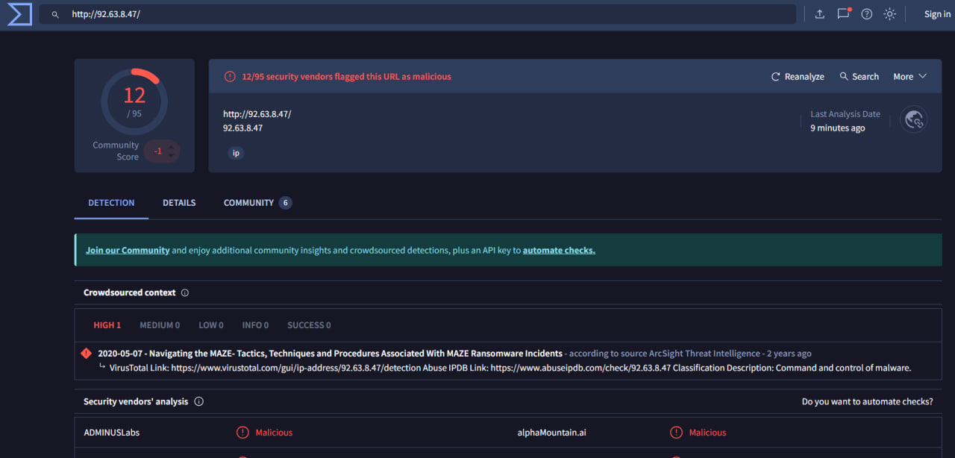Open the notifications comment icon
The height and width of the screenshot is (458, 955).
pos(843,14)
